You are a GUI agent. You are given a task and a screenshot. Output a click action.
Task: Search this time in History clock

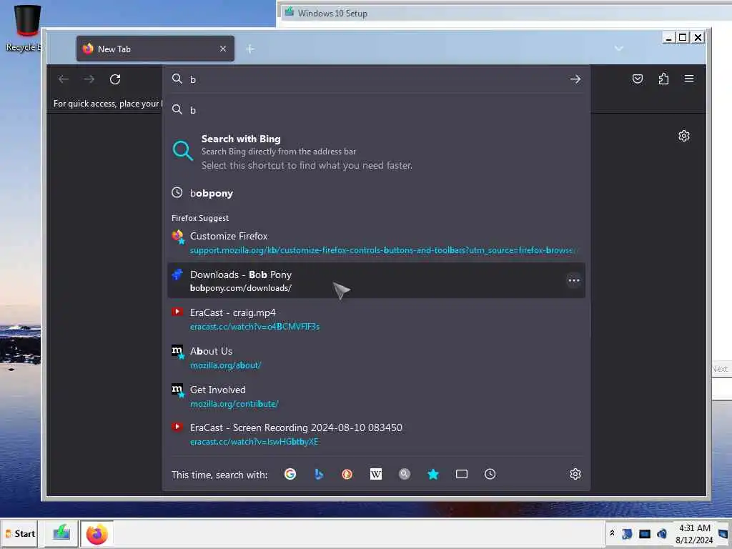(x=490, y=475)
